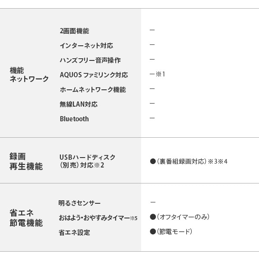259x259 pixels.
Task: Click the black dot before 節電モード
Action: click(152, 232)
